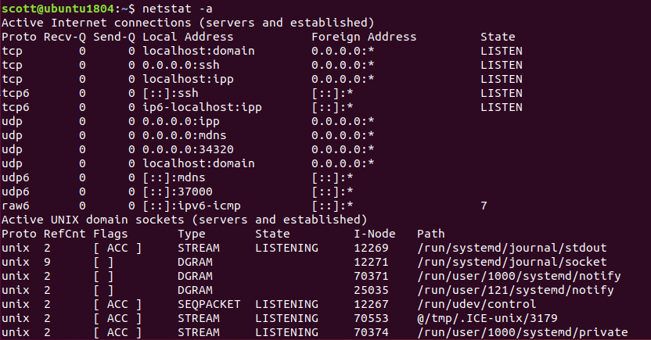651x340 pixels.
Task: Click 'localhost:domain' in the first tcp row
Action: [199, 51]
